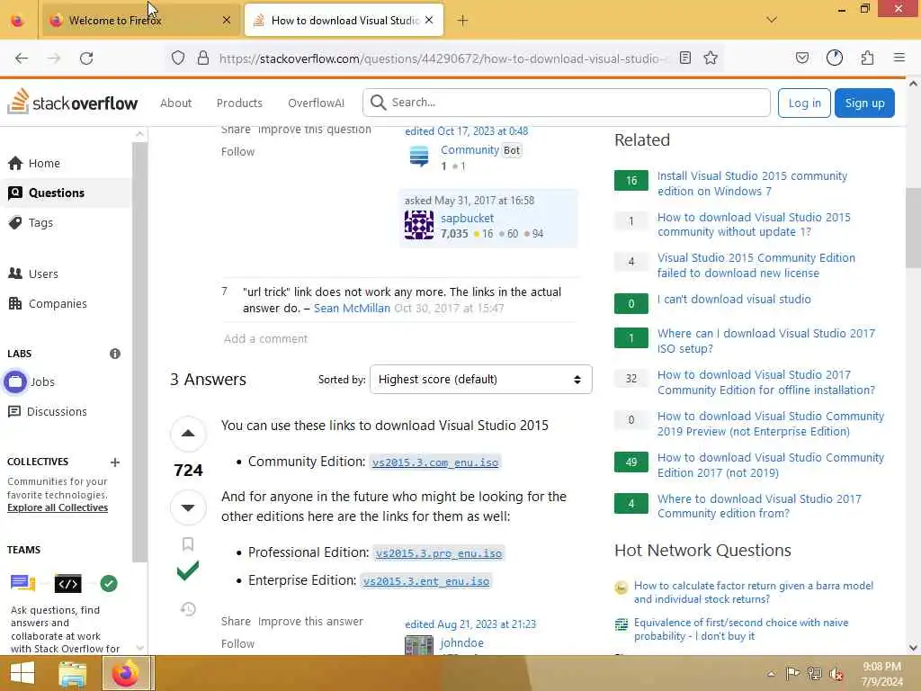
Task: Upvote the answer with 724 score
Action: [x=188, y=434]
